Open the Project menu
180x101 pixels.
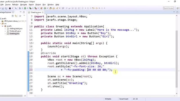38,4
